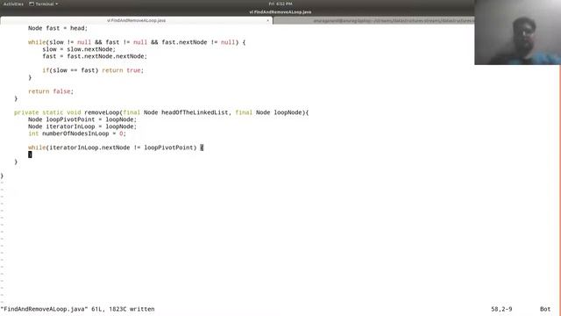Click the terminal icon beside the Terminal menu
The height and width of the screenshot is (316, 561).
pos(32,4)
